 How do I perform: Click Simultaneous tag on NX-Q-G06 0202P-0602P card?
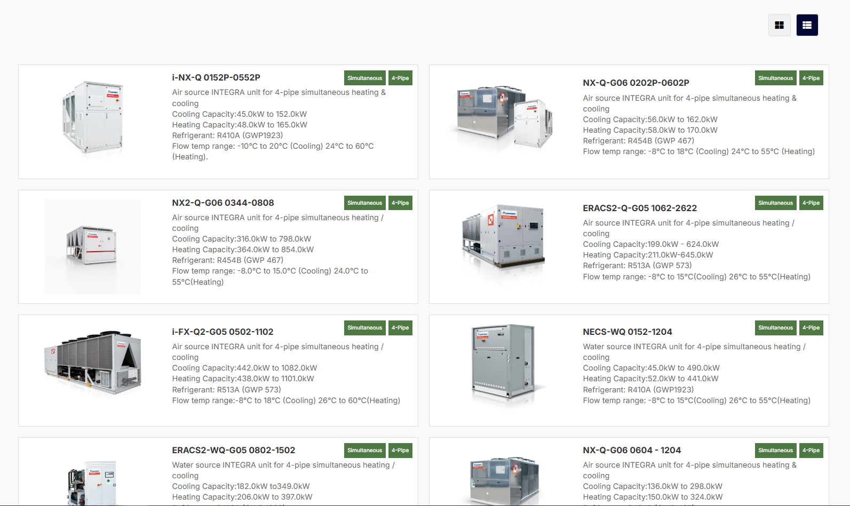pyautogui.click(x=775, y=78)
